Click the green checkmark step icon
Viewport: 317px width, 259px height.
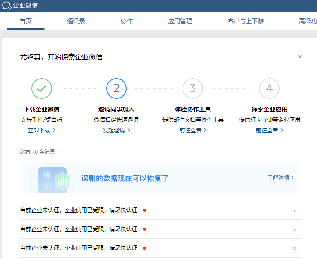(42, 88)
